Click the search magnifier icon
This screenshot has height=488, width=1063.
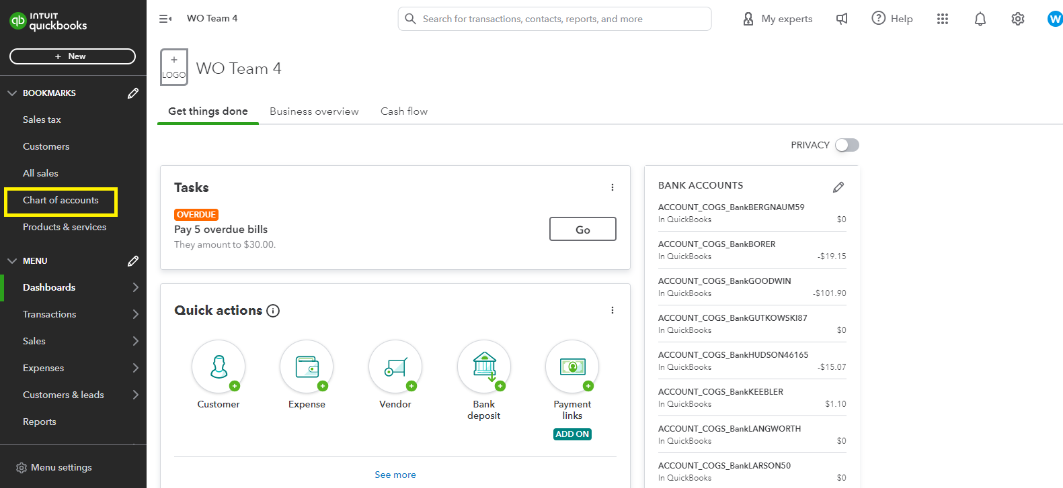click(x=410, y=19)
